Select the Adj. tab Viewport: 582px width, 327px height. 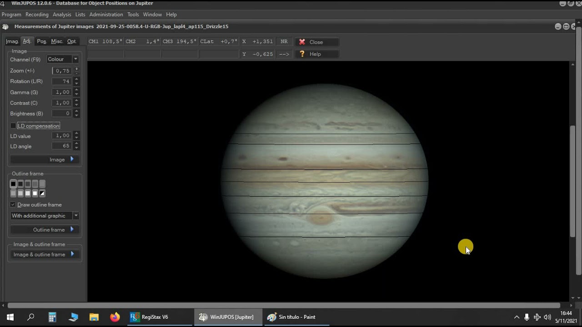[x=27, y=41]
